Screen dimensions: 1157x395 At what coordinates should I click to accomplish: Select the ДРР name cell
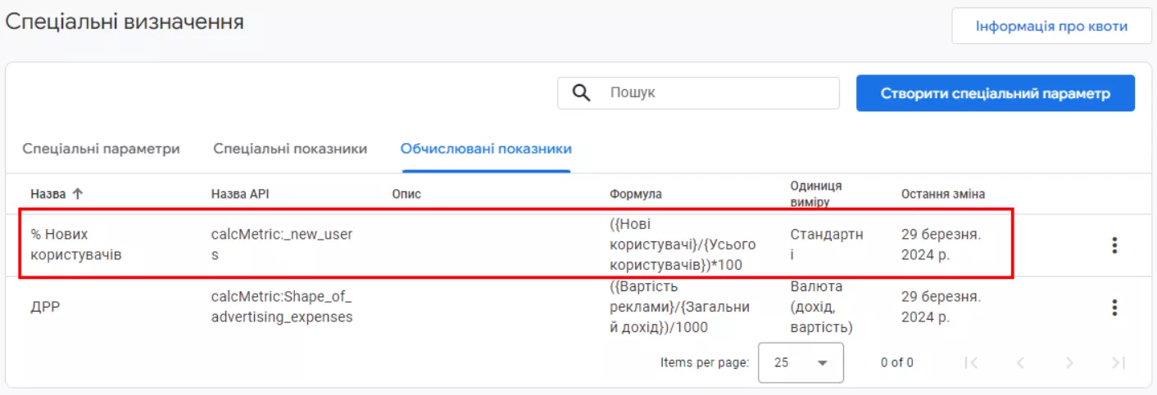tap(44, 307)
